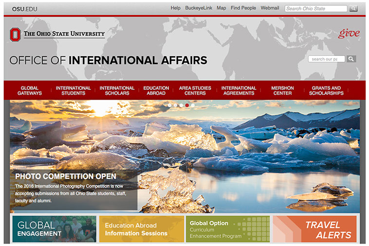The image size is (369, 246).
Task: Click the site search magnifier icon
Action: click(351, 59)
